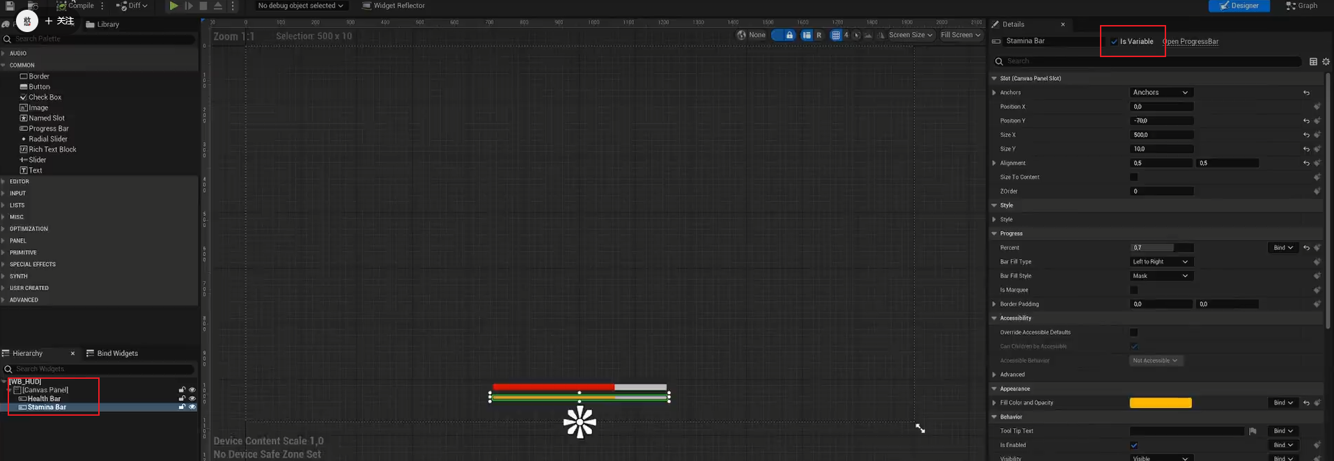The image size is (1334, 461).
Task: Open the Screen Size dropdown
Action: tap(910, 35)
